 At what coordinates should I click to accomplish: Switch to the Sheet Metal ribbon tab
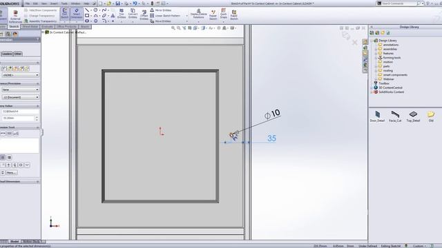pyautogui.click(x=30, y=26)
